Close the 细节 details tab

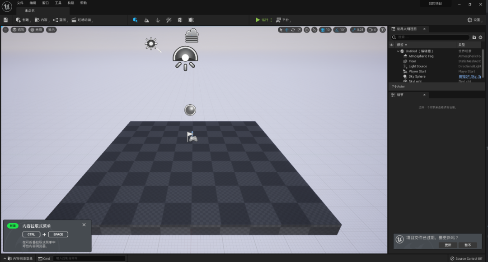(x=424, y=95)
